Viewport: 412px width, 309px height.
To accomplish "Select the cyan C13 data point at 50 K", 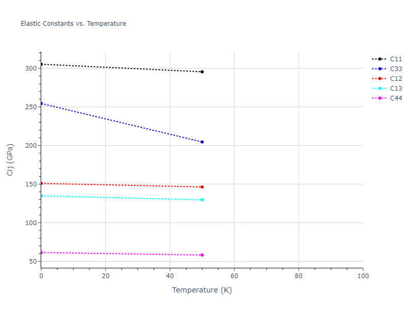I will coord(202,200).
